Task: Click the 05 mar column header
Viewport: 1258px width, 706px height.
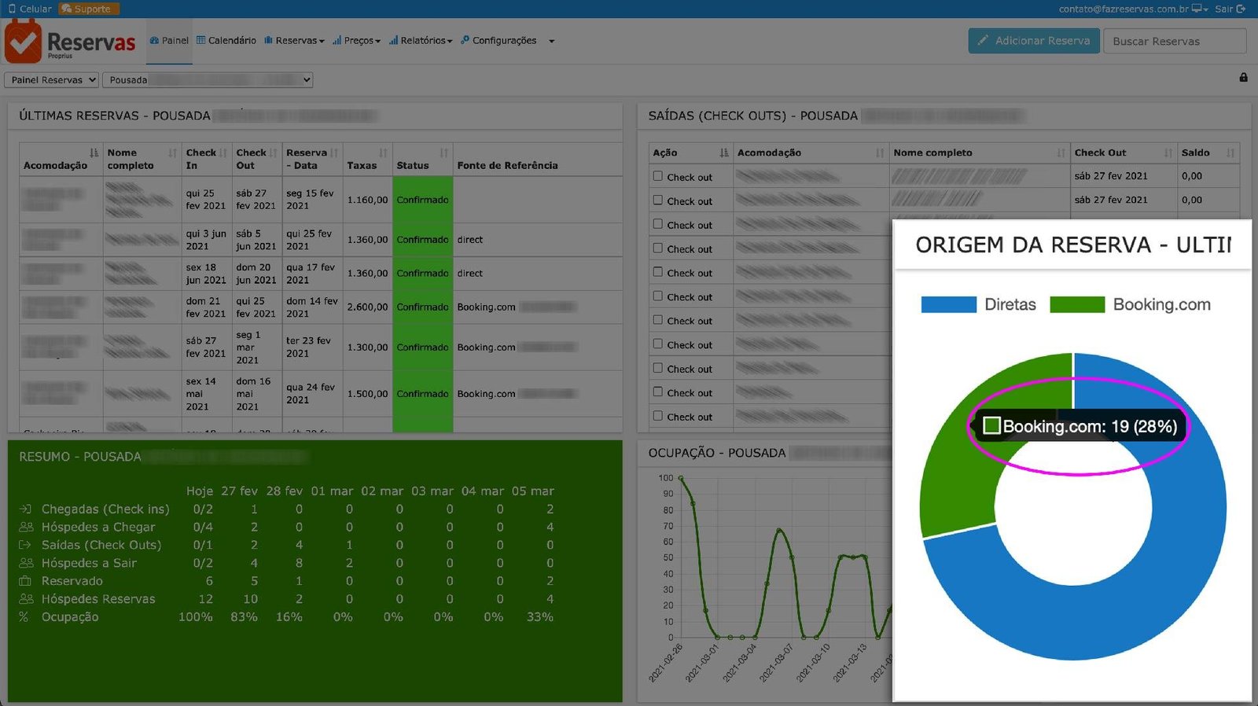Action: point(532,491)
